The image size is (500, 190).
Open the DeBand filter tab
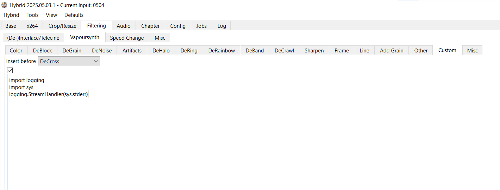[x=255, y=50]
